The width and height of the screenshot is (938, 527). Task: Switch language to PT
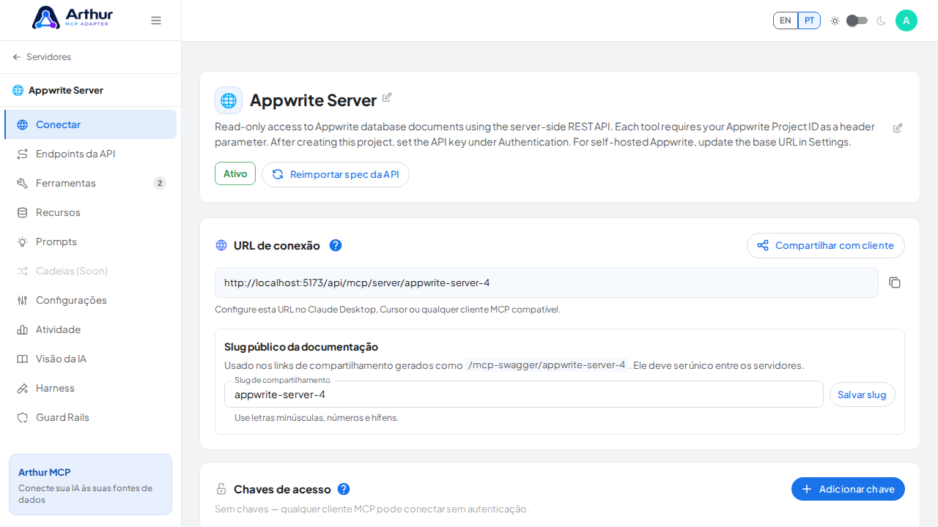coord(809,20)
